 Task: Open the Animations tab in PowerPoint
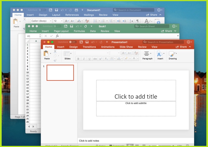click(108, 47)
